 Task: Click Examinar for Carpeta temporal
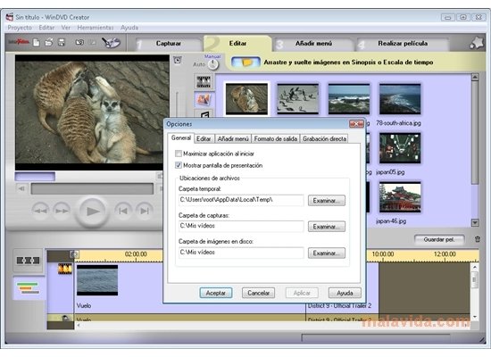(x=327, y=201)
